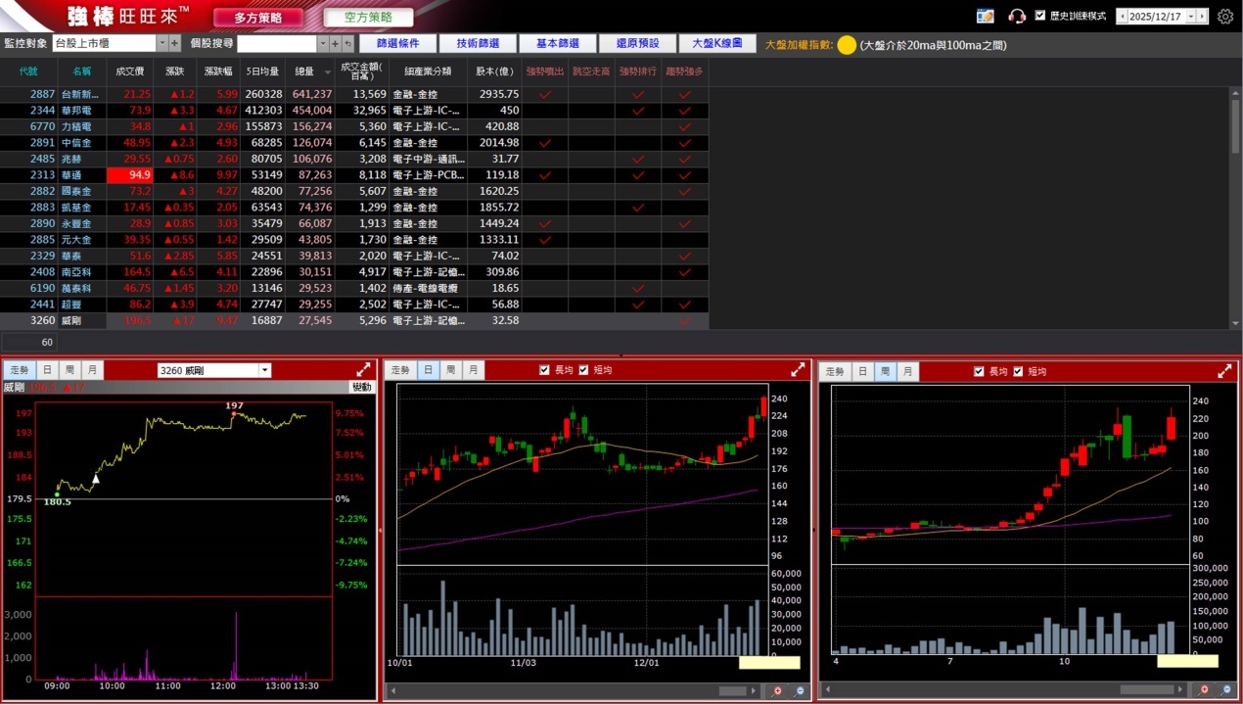Zoom out on the weekly chart
This screenshot has height=705, width=1243.
click(x=1226, y=690)
